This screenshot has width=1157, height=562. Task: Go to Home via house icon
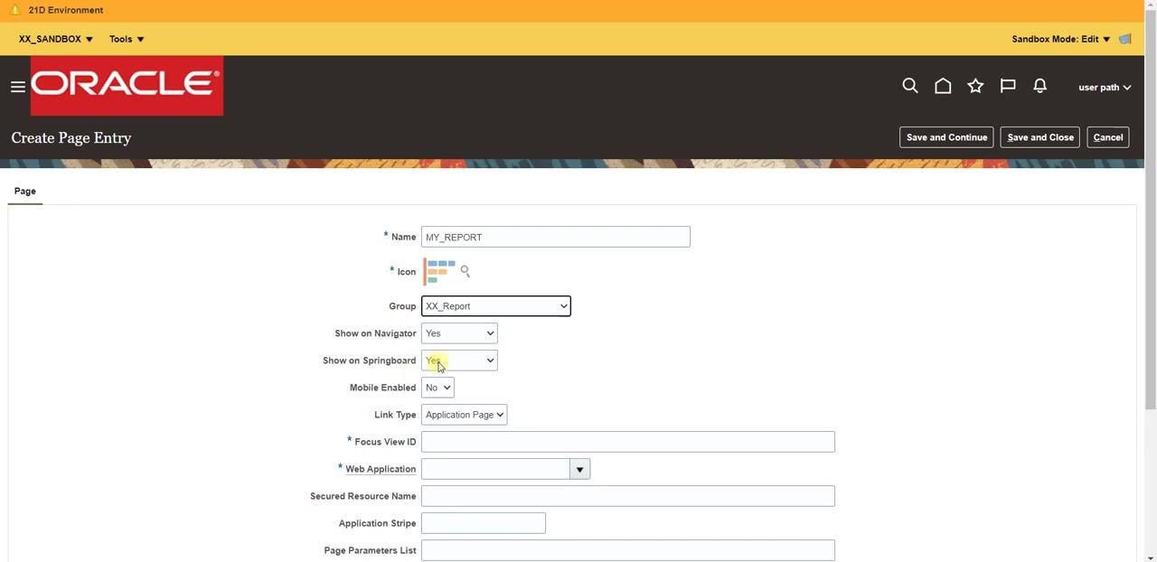pos(943,86)
